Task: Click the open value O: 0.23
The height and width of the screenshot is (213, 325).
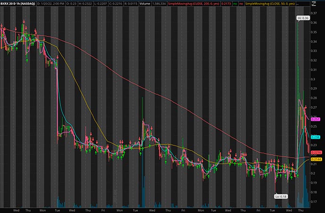Action: (x=71, y=4)
